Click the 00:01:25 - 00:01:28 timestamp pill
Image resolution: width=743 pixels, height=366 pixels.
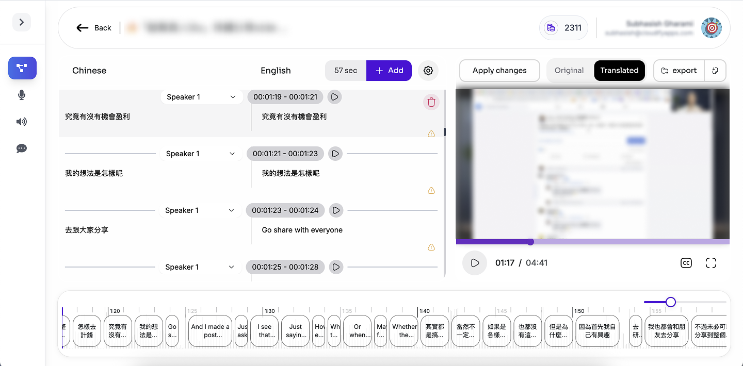[x=285, y=267]
